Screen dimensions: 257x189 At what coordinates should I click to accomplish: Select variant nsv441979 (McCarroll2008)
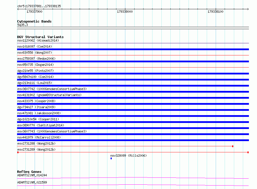pos(39,137)
